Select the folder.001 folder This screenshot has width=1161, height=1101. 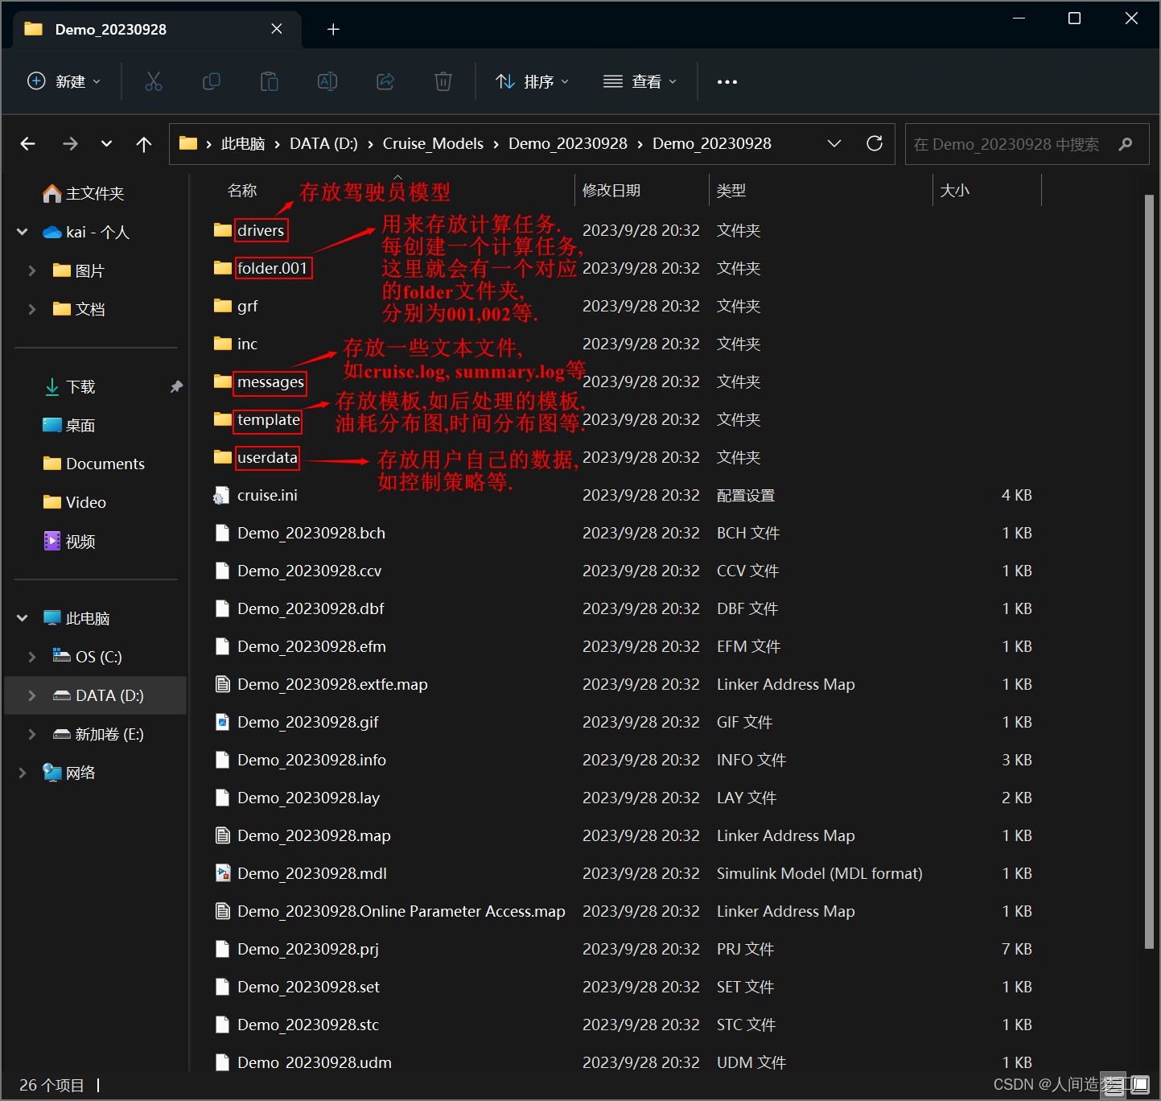tap(272, 268)
